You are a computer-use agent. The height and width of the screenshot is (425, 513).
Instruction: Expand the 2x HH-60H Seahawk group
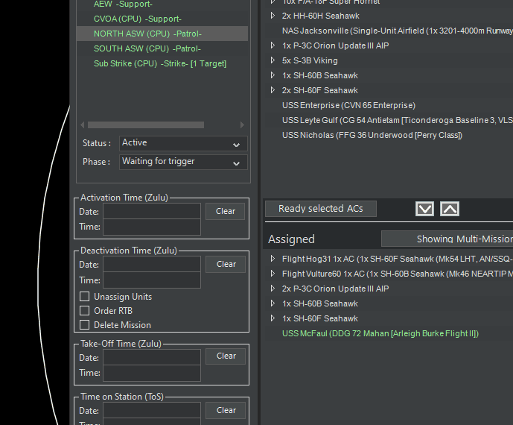coord(273,16)
